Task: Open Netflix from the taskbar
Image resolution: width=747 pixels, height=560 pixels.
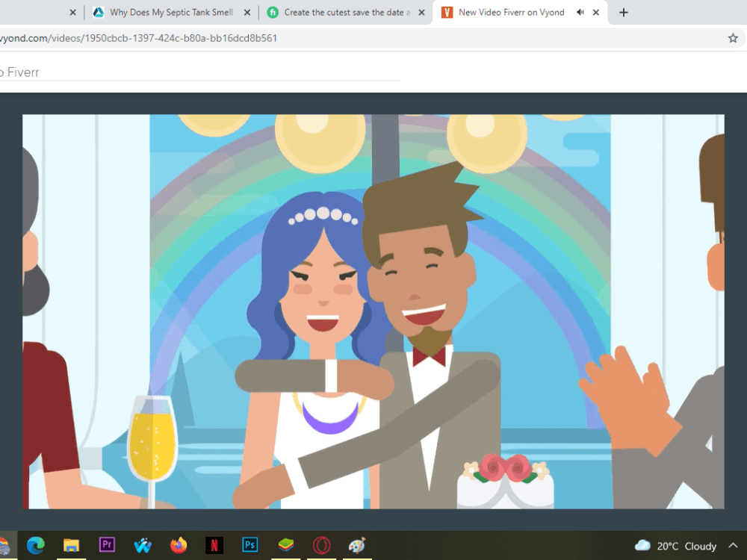Action: click(214, 545)
